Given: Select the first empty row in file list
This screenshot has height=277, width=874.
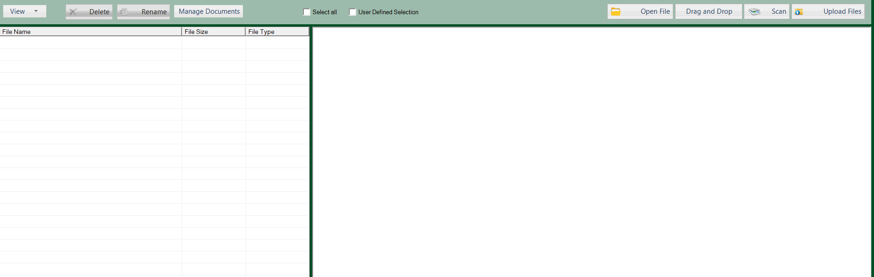Looking at the screenshot, I should (91, 43).
